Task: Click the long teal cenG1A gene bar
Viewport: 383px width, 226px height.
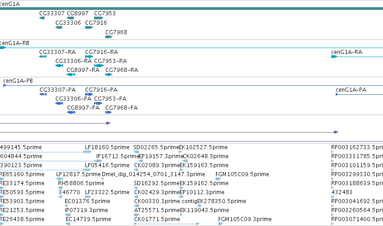Action: click(x=192, y=9)
